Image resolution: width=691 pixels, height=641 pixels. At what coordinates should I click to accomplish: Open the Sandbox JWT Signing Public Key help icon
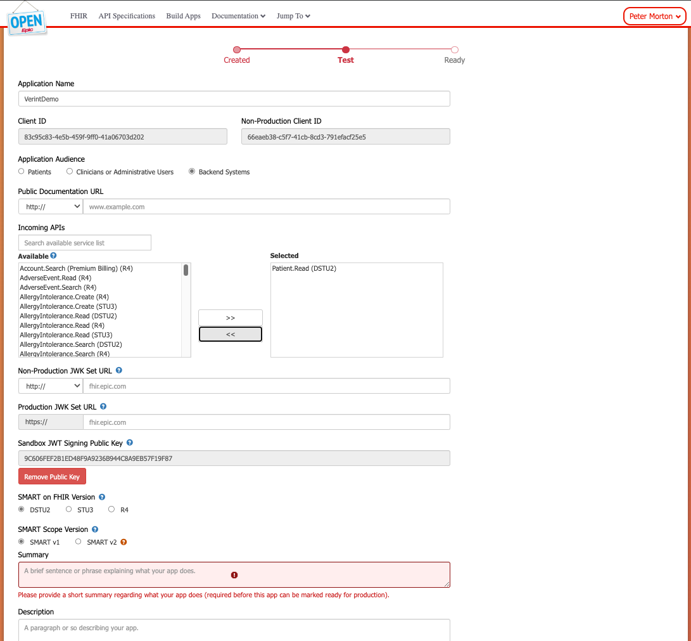point(129,443)
